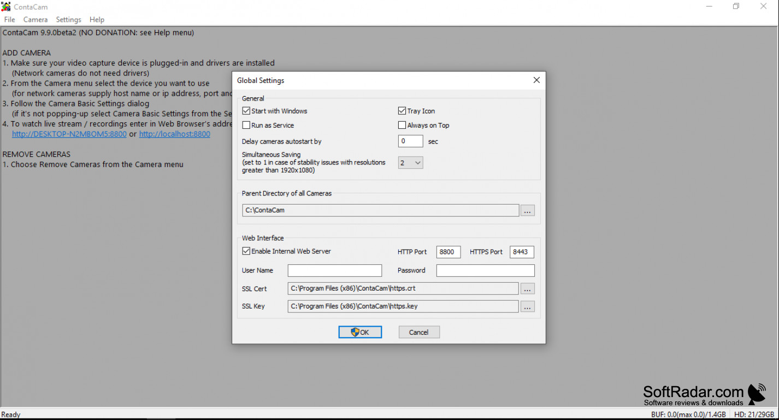Close the Global Settings dialog
The height and width of the screenshot is (420, 779).
[x=536, y=80]
